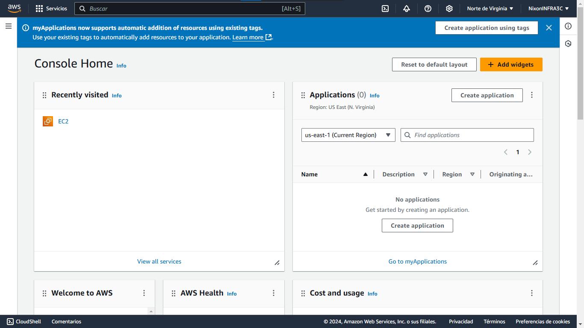The width and height of the screenshot is (584, 328).
Task: Go to next applications page arrow
Action: 530,152
